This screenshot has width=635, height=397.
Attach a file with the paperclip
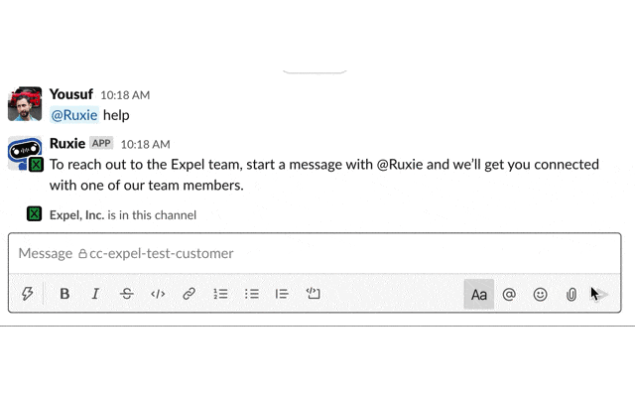[x=571, y=295]
